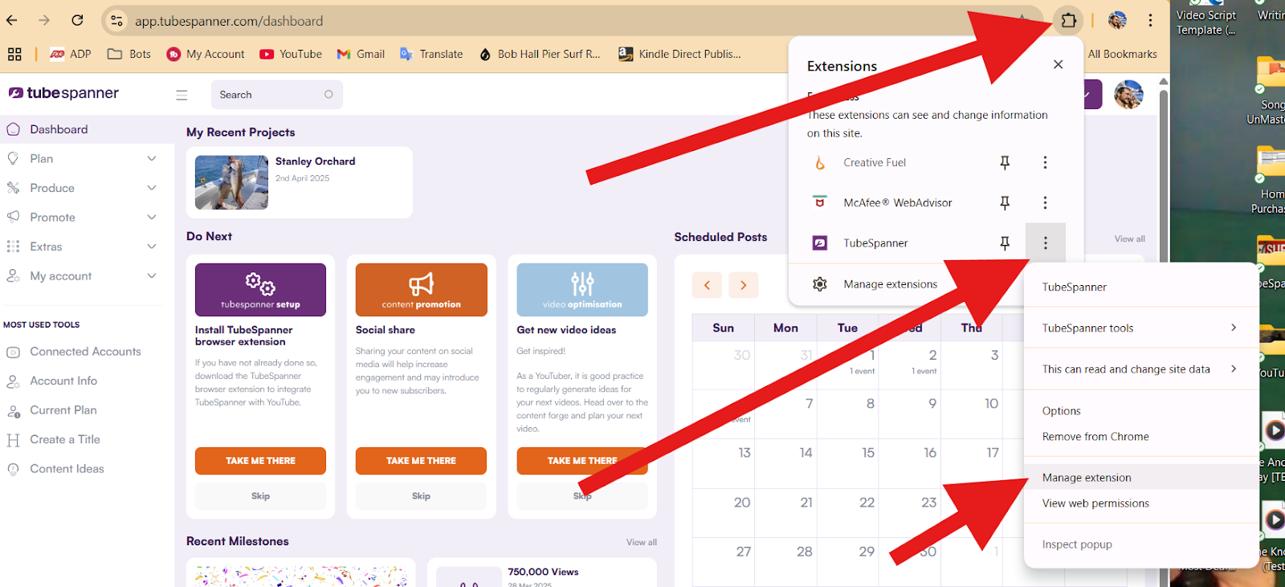Click the content promotion megaphone banner
Image resolution: width=1285 pixels, height=587 pixels.
421,290
